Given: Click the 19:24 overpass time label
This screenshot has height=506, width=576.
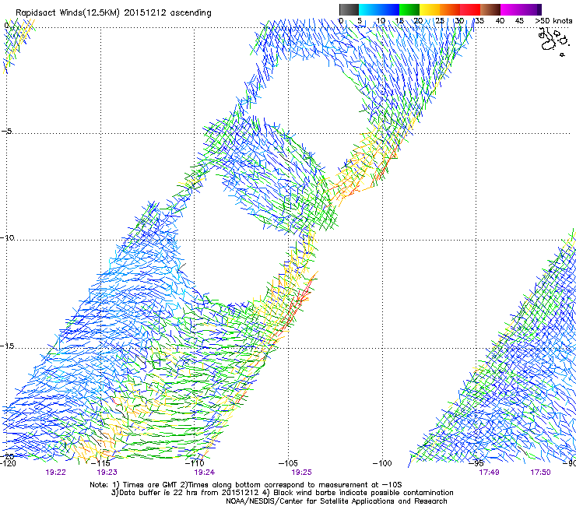Looking at the screenshot, I should pos(204,473).
